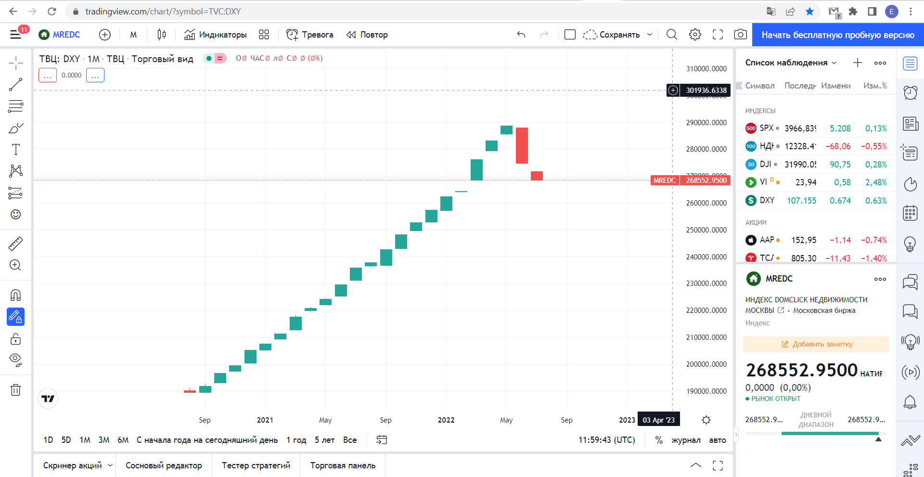Open the MREDC symbol search
The height and width of the screenshot is (477, 924).
[60, 35]
